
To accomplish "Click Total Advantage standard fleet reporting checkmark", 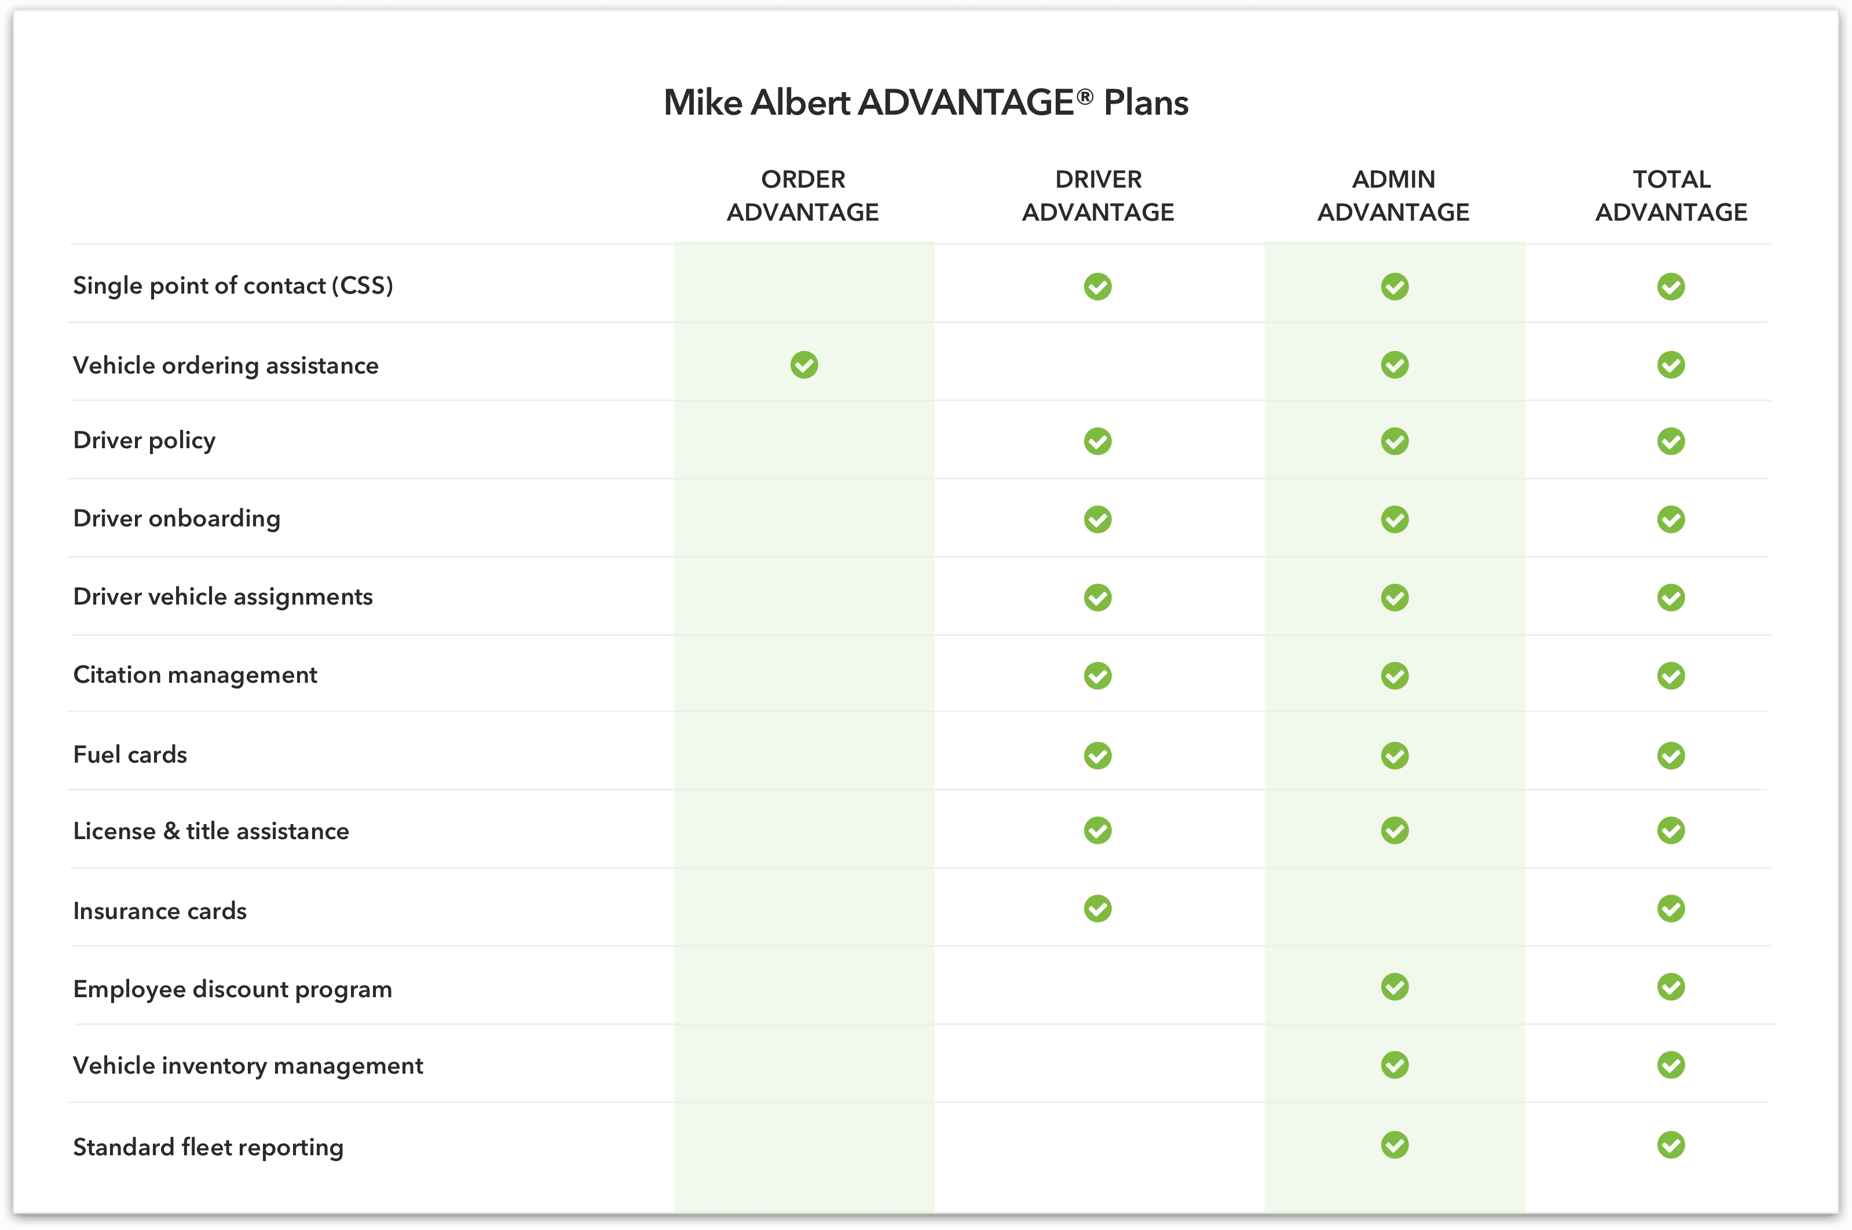I will click(1671, 1144).
